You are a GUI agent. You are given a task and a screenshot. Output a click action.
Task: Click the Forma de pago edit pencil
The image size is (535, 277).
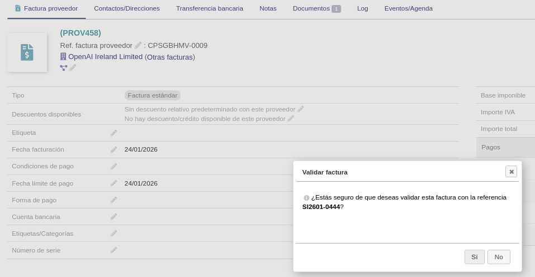coord(113,200)
